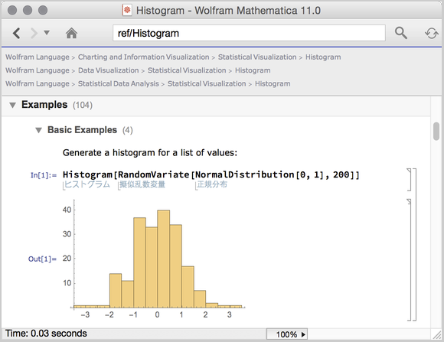Open Statistical Visualization link in first breadcrumb row
The height and width of the screenshot is (342, 444).
tap(257, 57)
